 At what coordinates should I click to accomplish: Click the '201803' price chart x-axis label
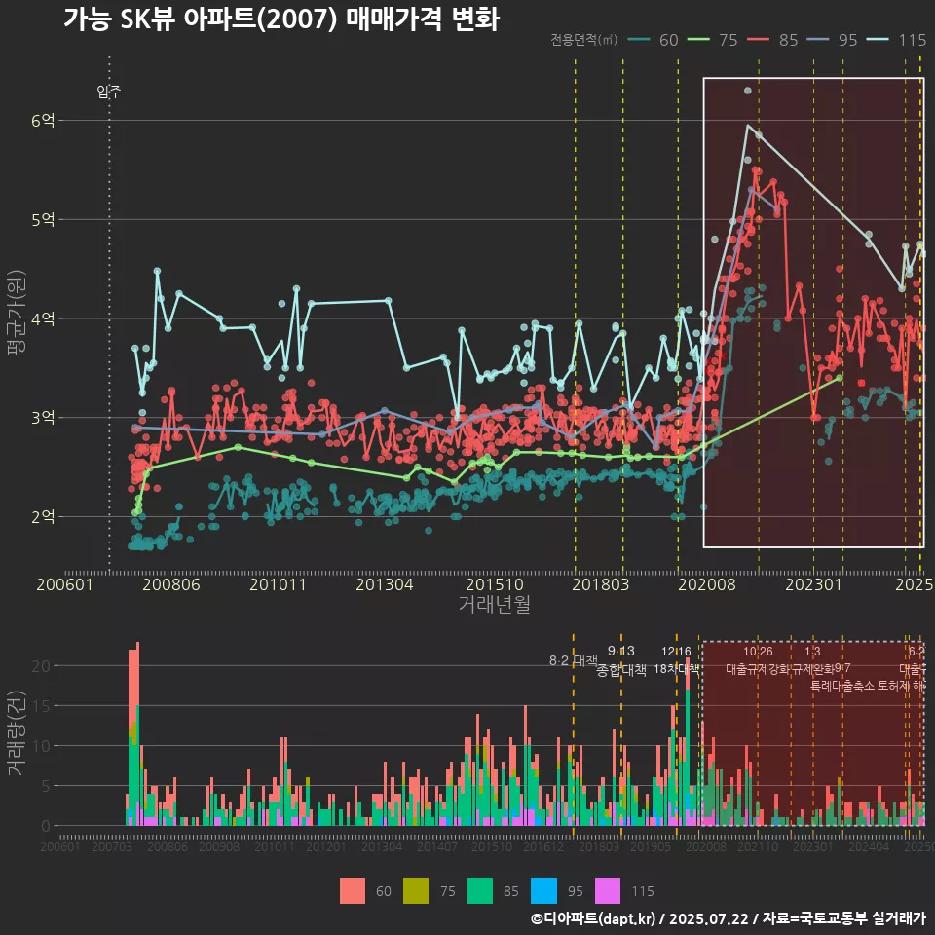(x=601, y=584)
